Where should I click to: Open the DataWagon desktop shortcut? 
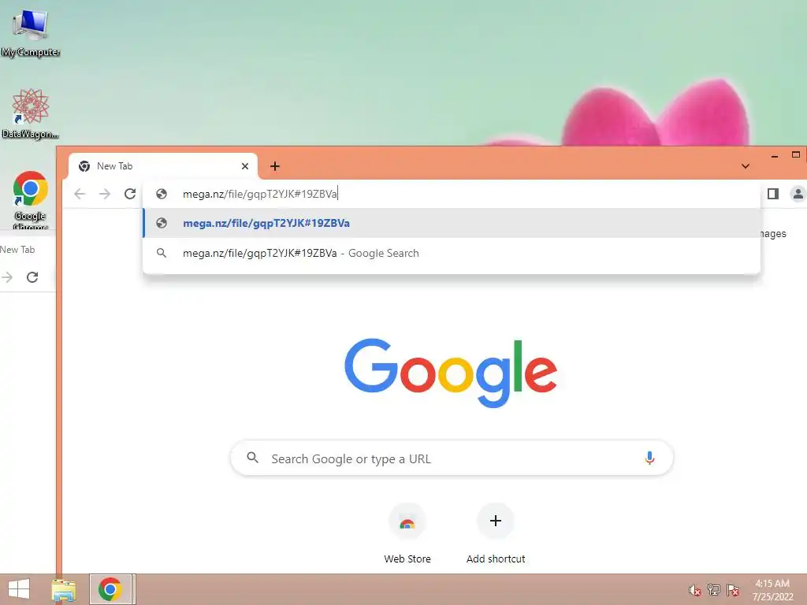click(31, 113)
